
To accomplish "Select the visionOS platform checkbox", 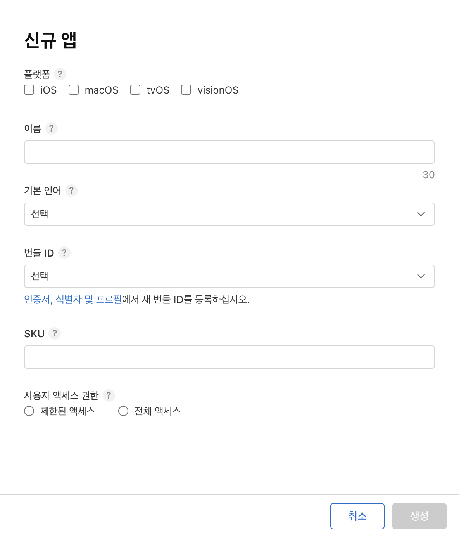I will tap(186, 90).
